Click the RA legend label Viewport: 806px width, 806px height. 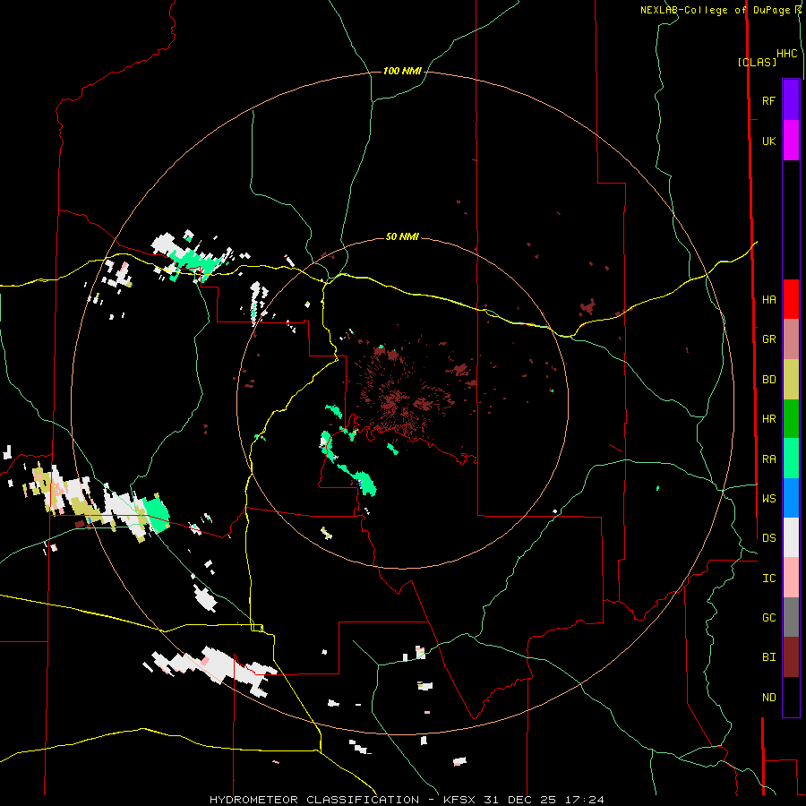coord(768,459)
